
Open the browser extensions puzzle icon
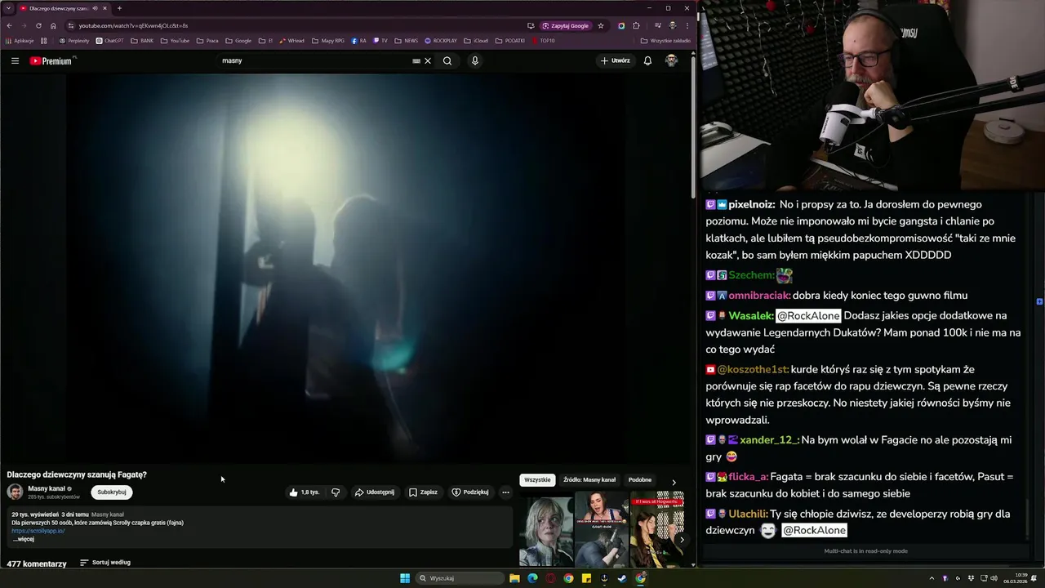point(636,25)
